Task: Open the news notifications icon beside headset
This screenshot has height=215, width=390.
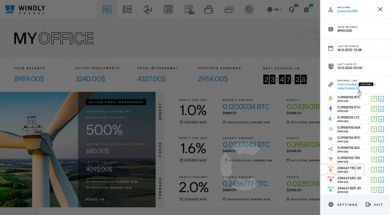Action: pyautogui.click(x=307, y=9)
